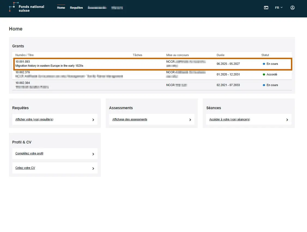
Task: Open Affichage des assessments link
Action: pyautogui.click(x=130, y=119)
